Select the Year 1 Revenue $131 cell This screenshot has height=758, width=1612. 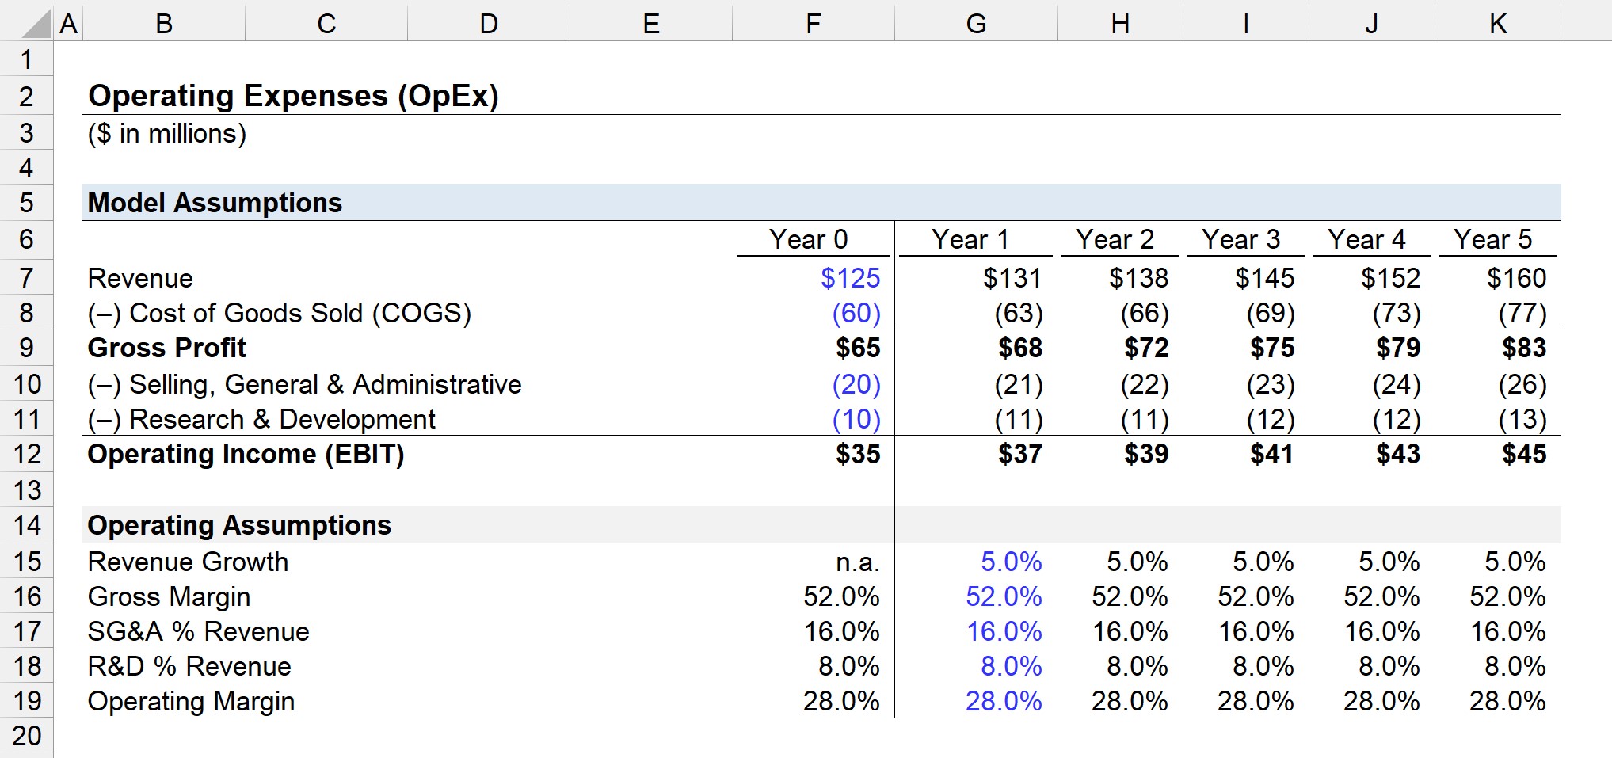click(1012, 278)
